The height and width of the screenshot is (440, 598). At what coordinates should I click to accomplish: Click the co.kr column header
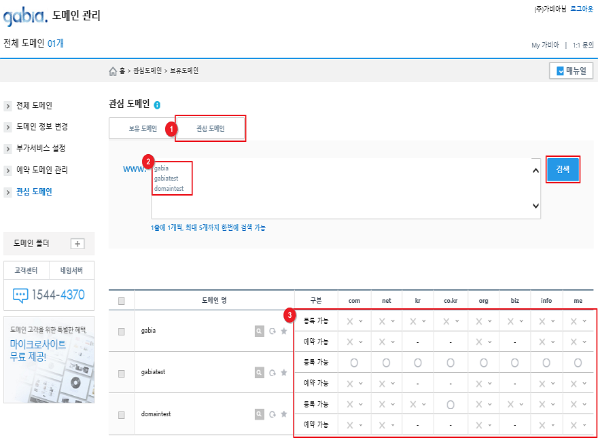(x=451, y=301)
